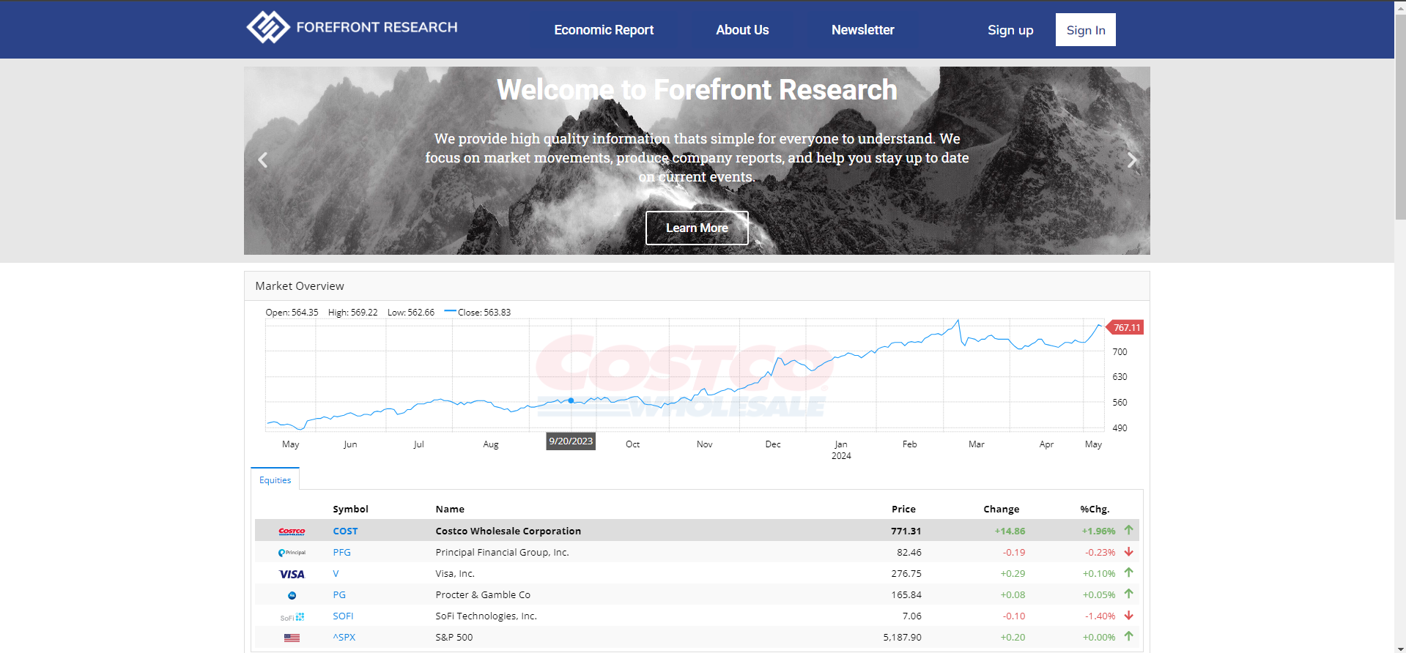Click the red down arrow in SOFI row
The width and height of the screenshot is (1406, 653).
(x=1129, y=615)
